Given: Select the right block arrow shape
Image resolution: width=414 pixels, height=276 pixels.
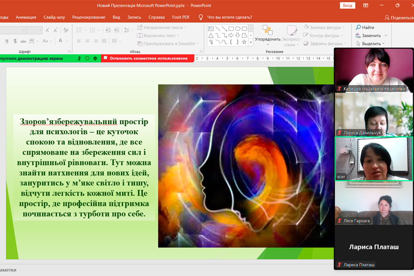Looking at the screenshot, I should click(231, 35).
